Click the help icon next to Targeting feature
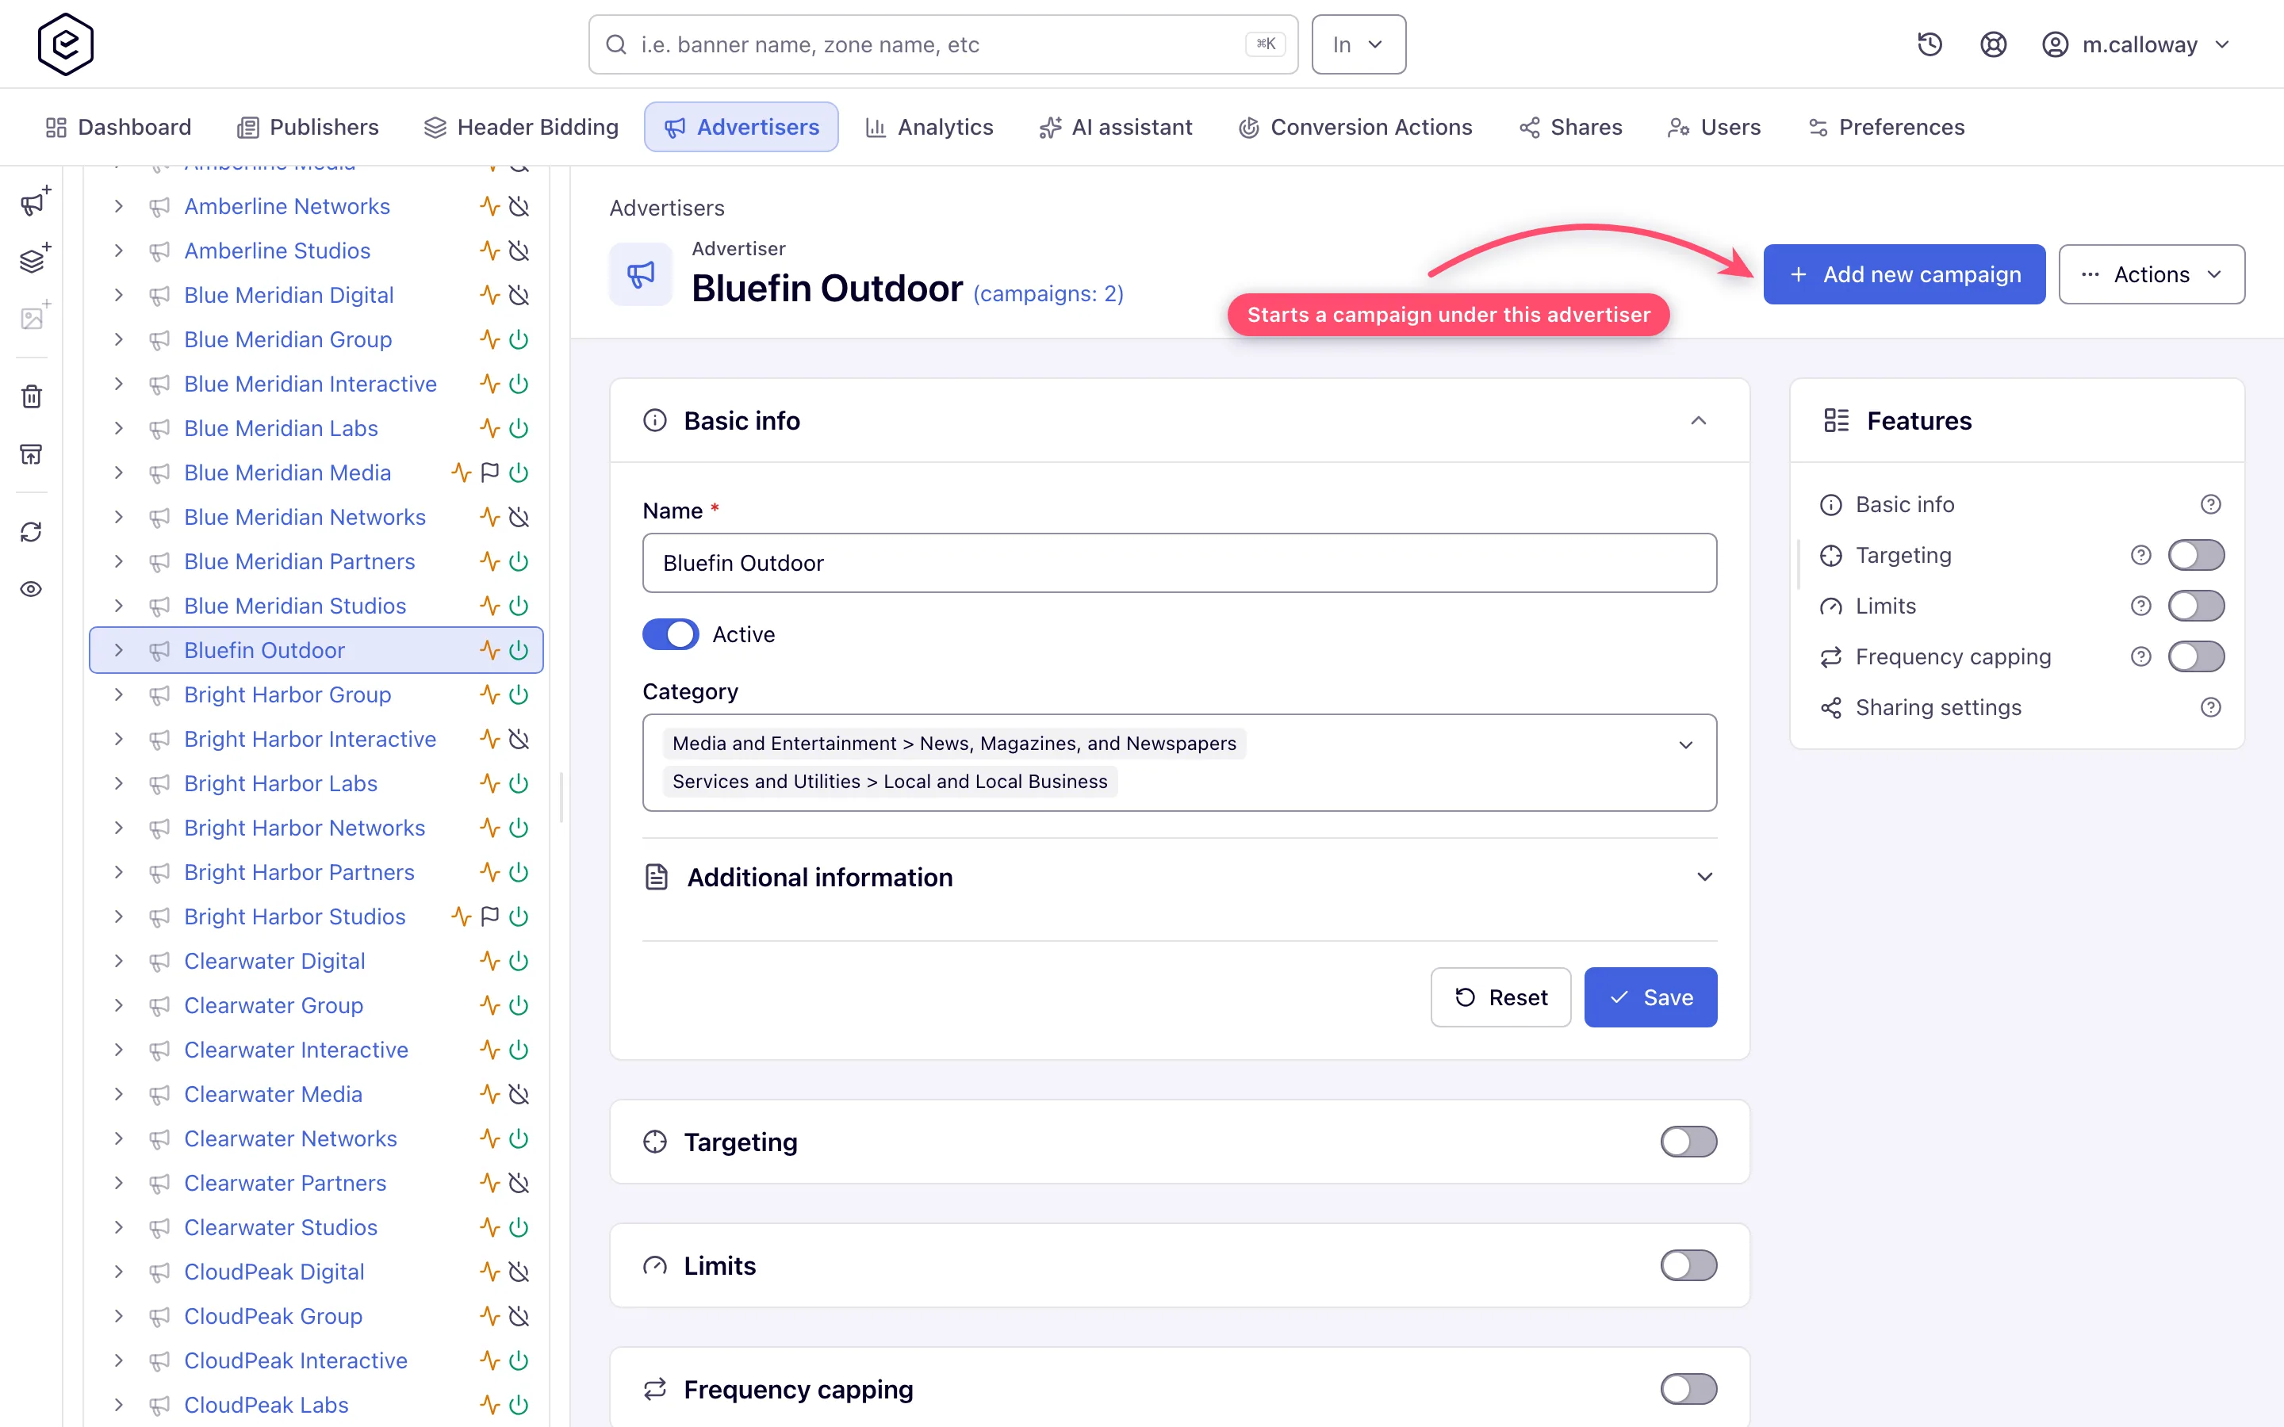Screen dimensions: 2284x1427 2140,555
